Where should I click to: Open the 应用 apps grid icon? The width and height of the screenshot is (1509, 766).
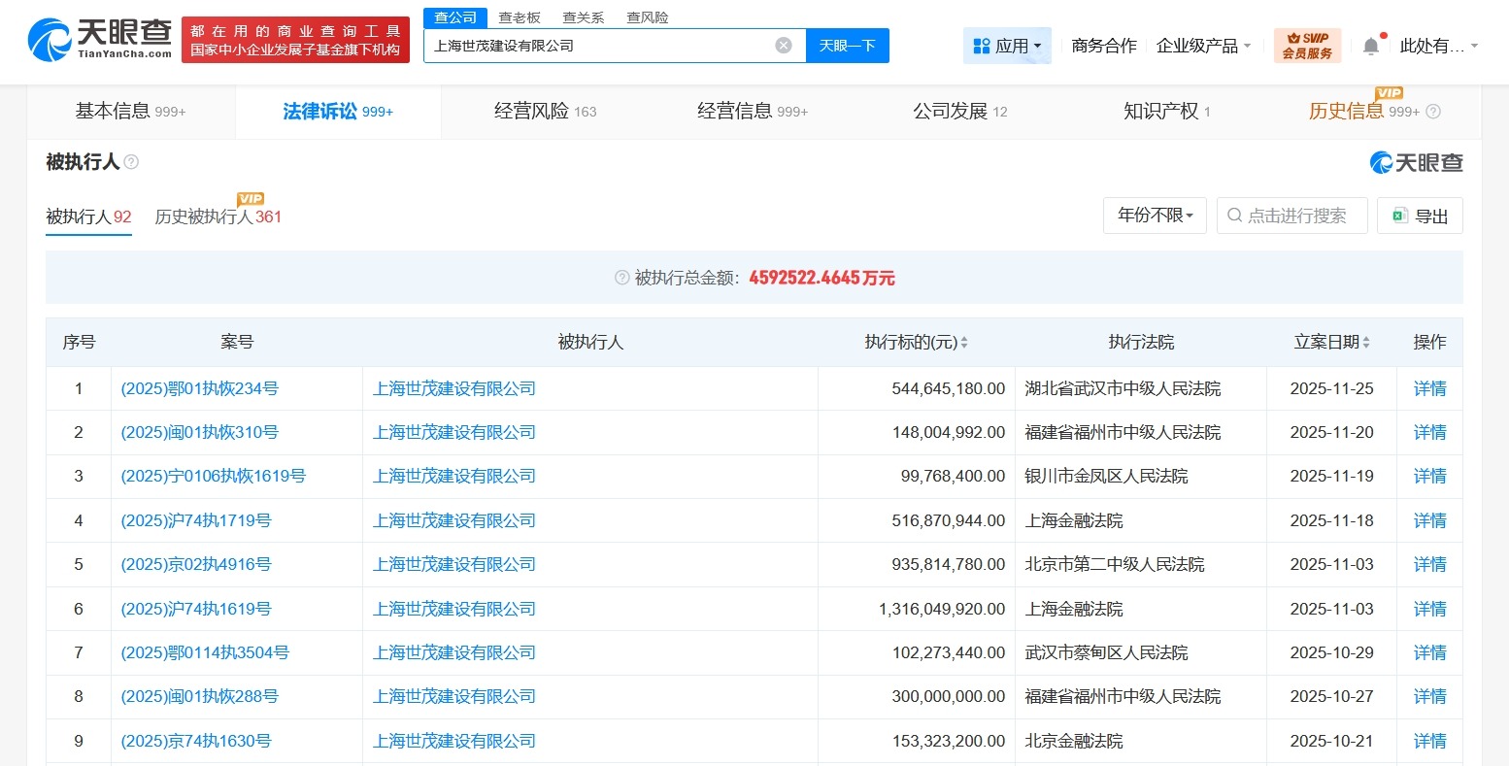pos(984,45)
